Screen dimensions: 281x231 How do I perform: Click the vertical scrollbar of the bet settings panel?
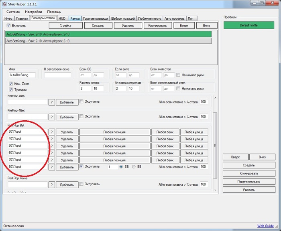pos(215,146)
